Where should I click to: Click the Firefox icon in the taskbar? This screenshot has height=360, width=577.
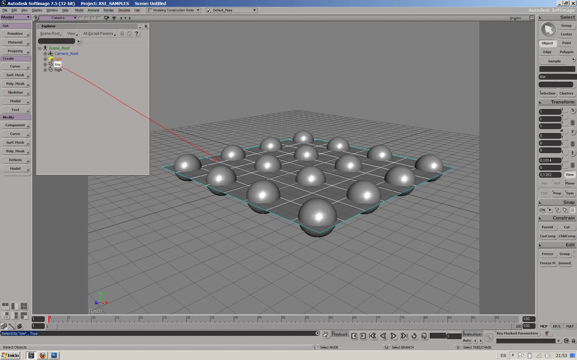click(43, 355)
